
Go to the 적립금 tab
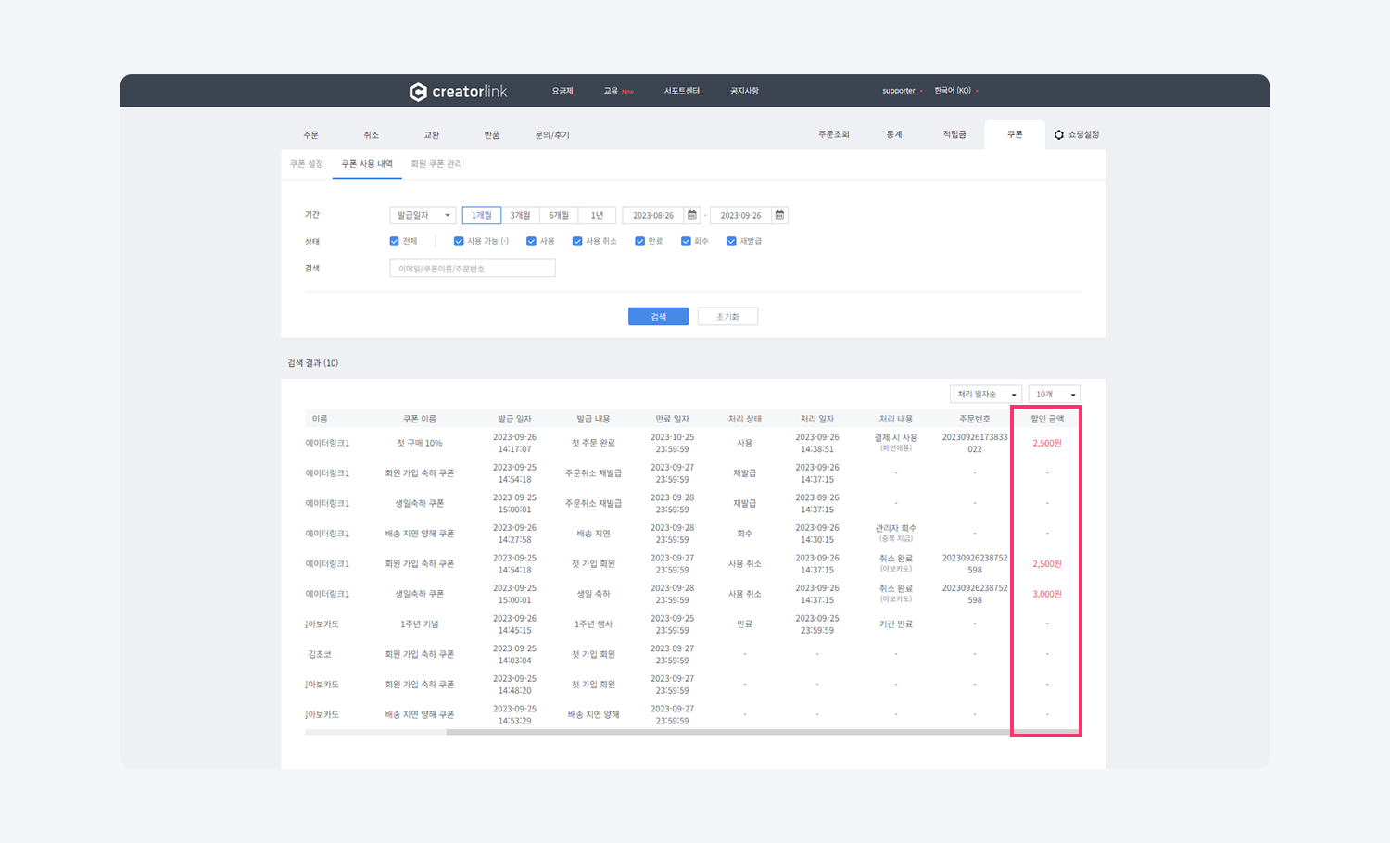click(954, 135)
